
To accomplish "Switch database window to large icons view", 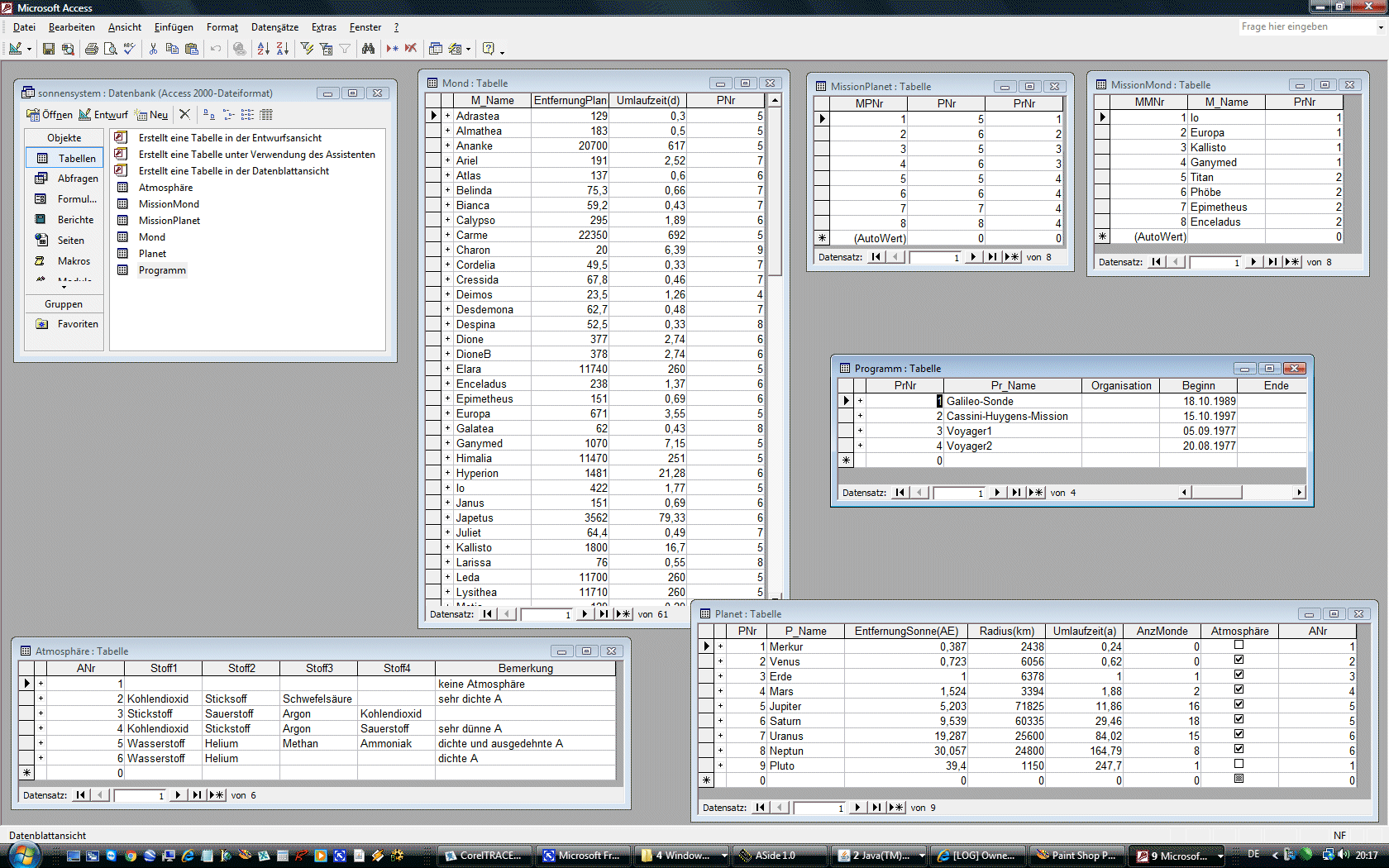I will click(208, 115).
